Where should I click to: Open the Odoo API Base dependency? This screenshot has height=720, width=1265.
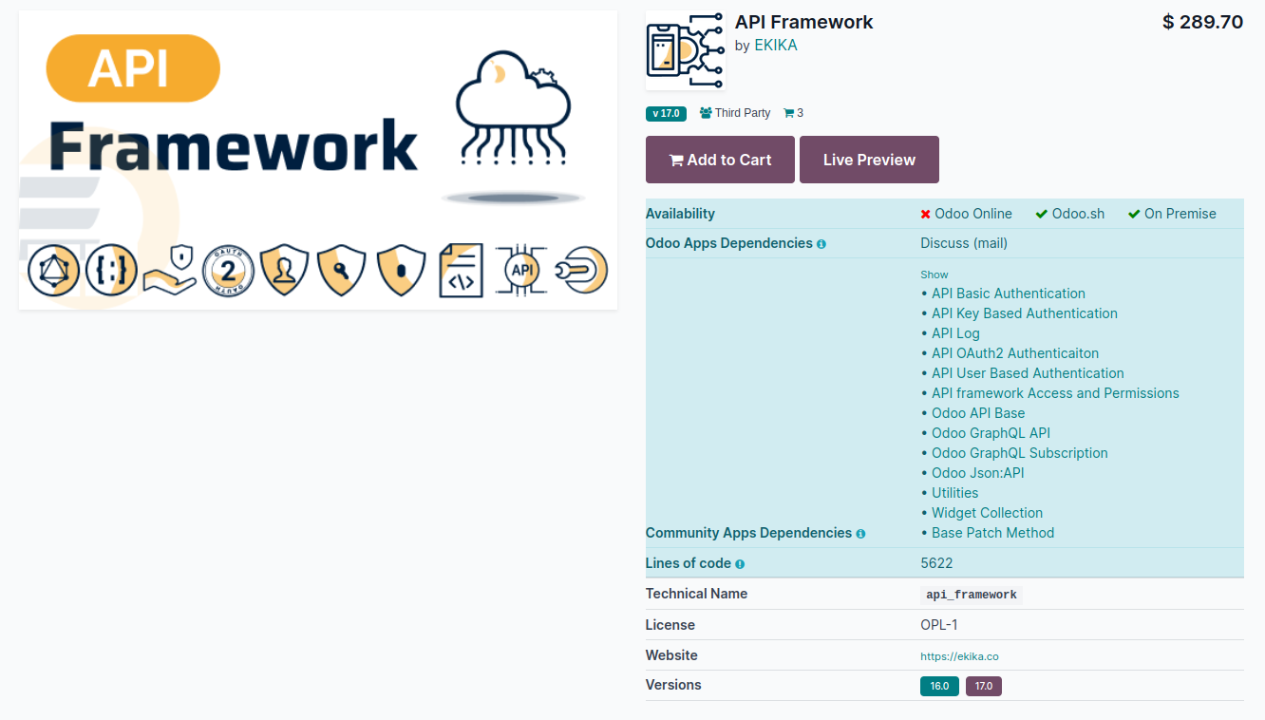click(x=978, y=413)
